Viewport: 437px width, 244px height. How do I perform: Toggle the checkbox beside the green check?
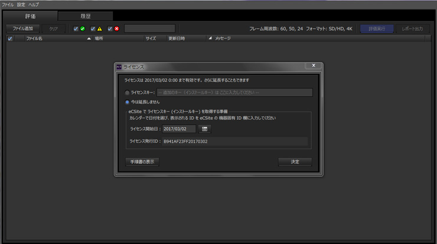(76, 28)
